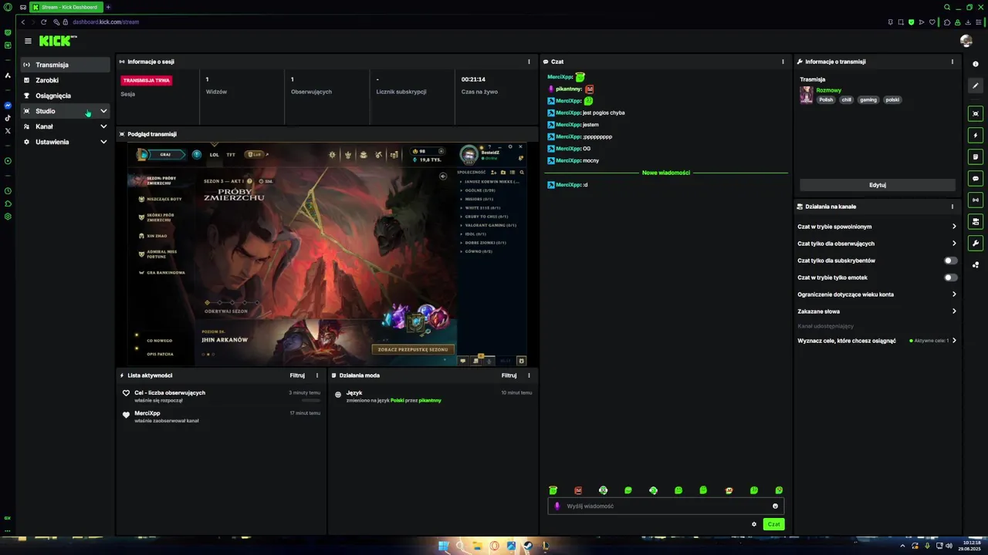Open the Kick hamburger menu

coord(28,41)
